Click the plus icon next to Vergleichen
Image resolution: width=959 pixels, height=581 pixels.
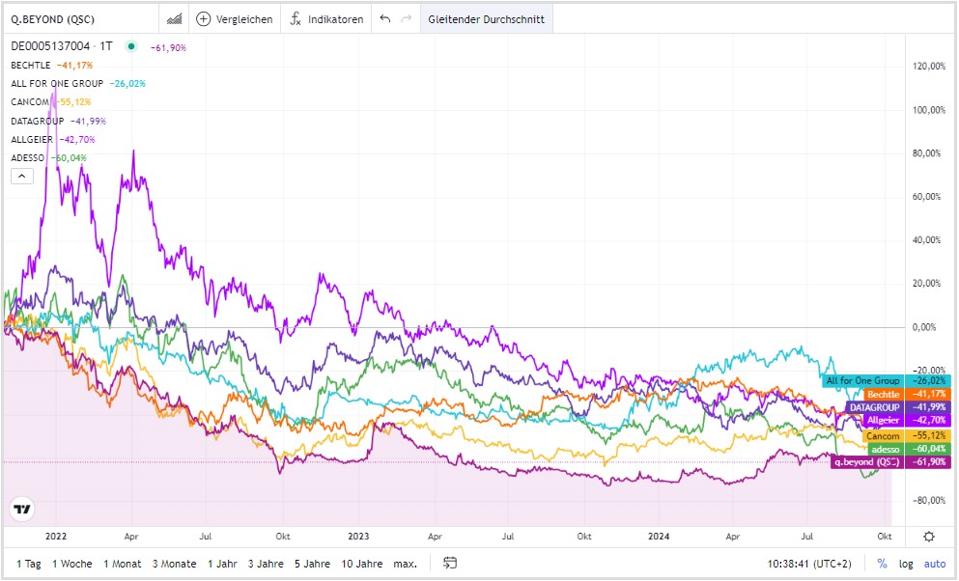[x=203, y=18]
